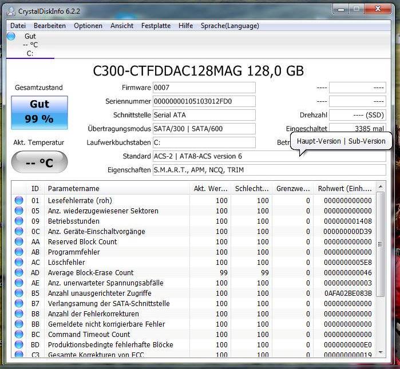Click the blue health orb for drive C:
The width and height of the screenshot is (400, 369).
coord(11,36)
